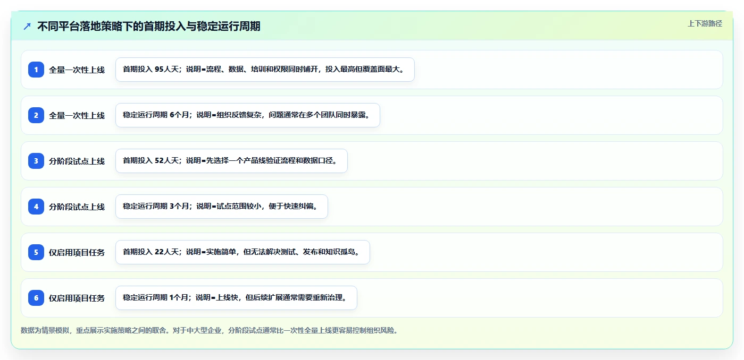Image resolution: width=744 pixels, height=360 pixels.
Task: Open the 稳定运行周期 6个月 detail box
Action: (248, 115)
